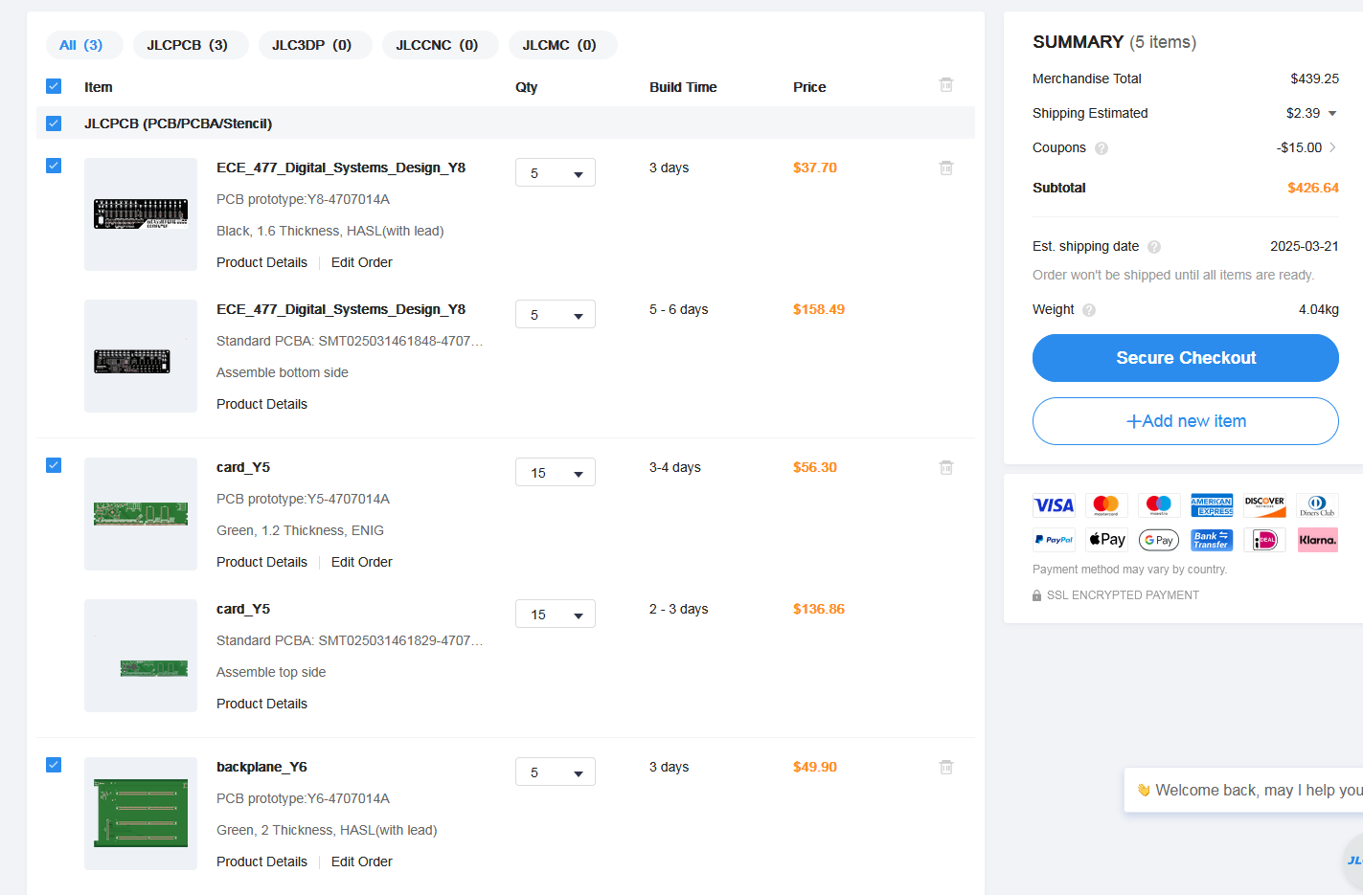
Task: Click the Add new item button
Action: 1185,421
